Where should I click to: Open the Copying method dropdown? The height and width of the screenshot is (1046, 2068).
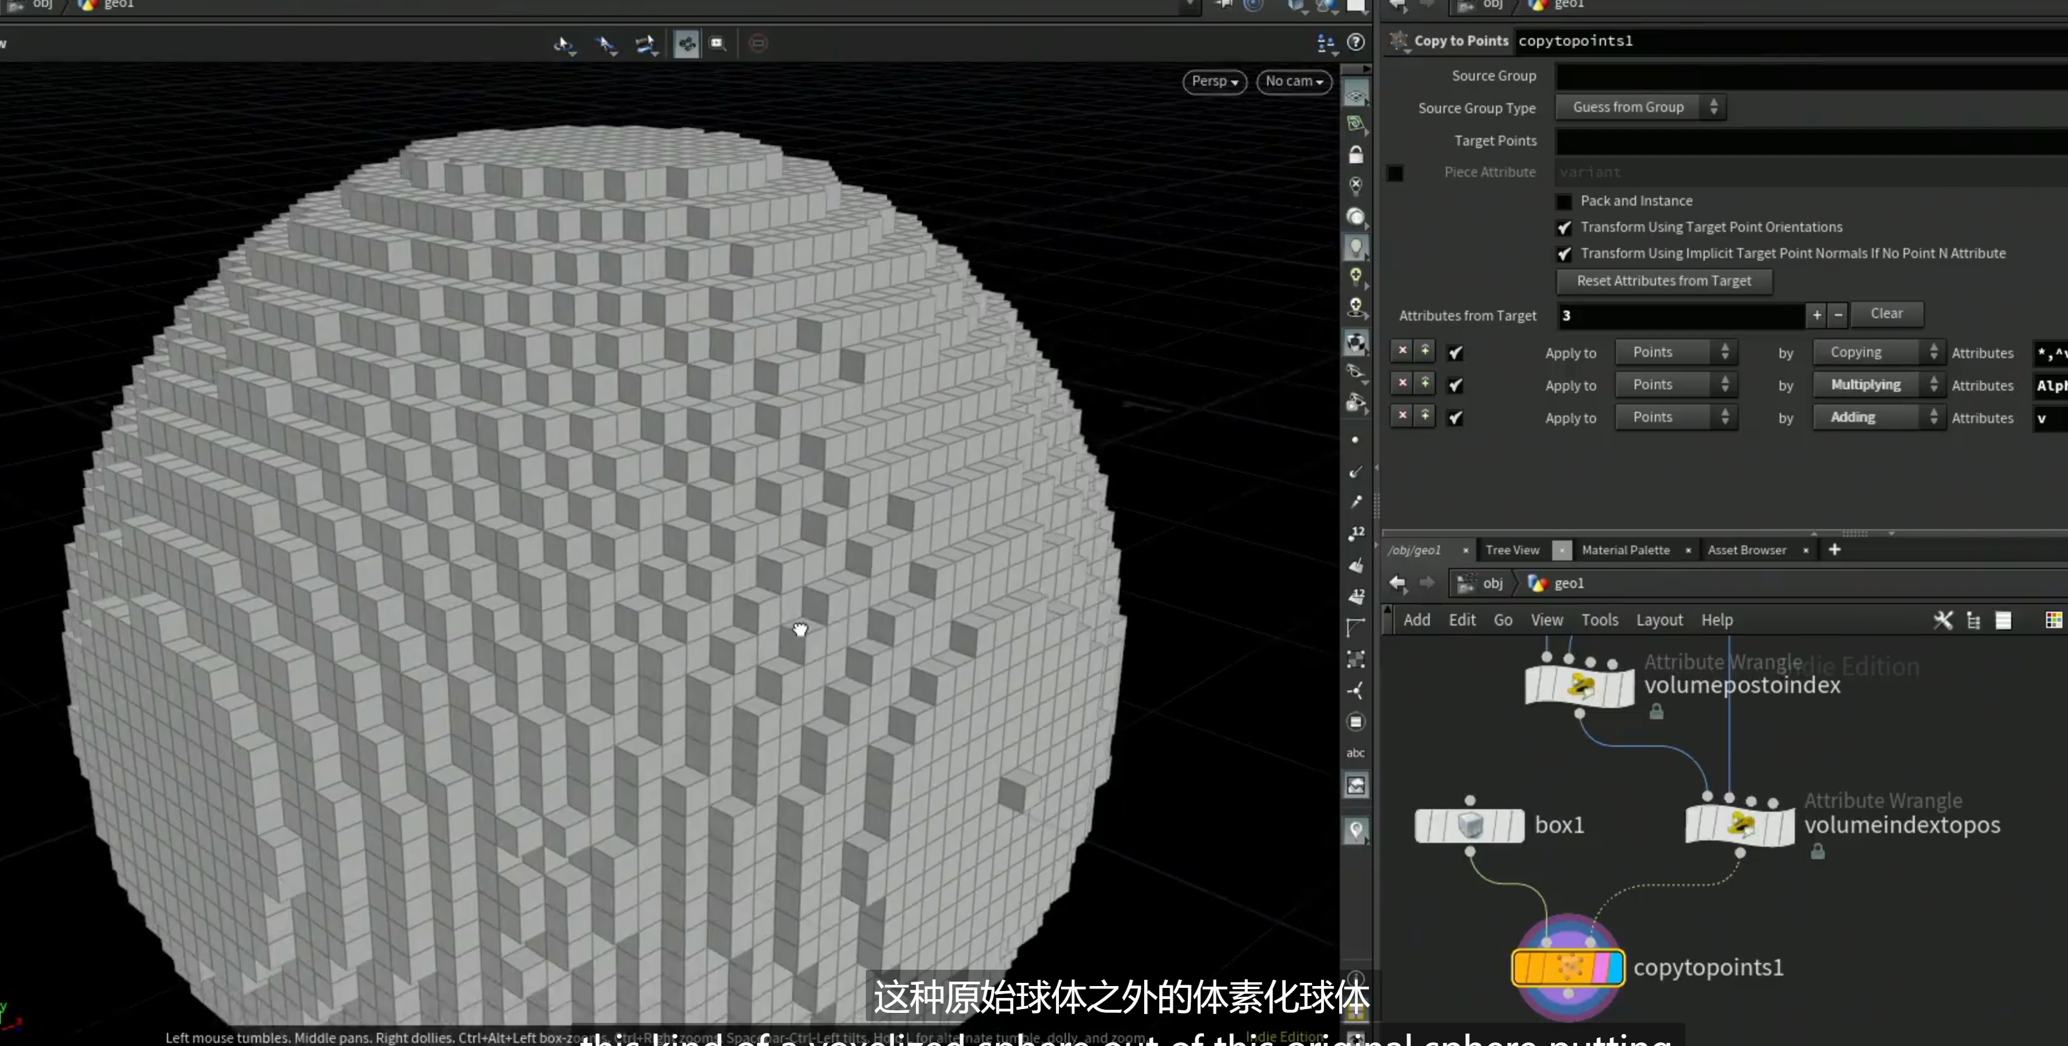(1879, 352)
